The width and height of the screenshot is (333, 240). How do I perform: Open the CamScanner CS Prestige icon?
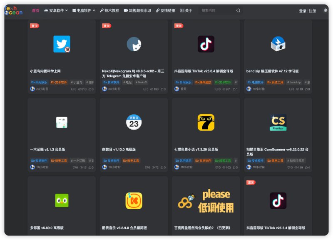point(278,122)
